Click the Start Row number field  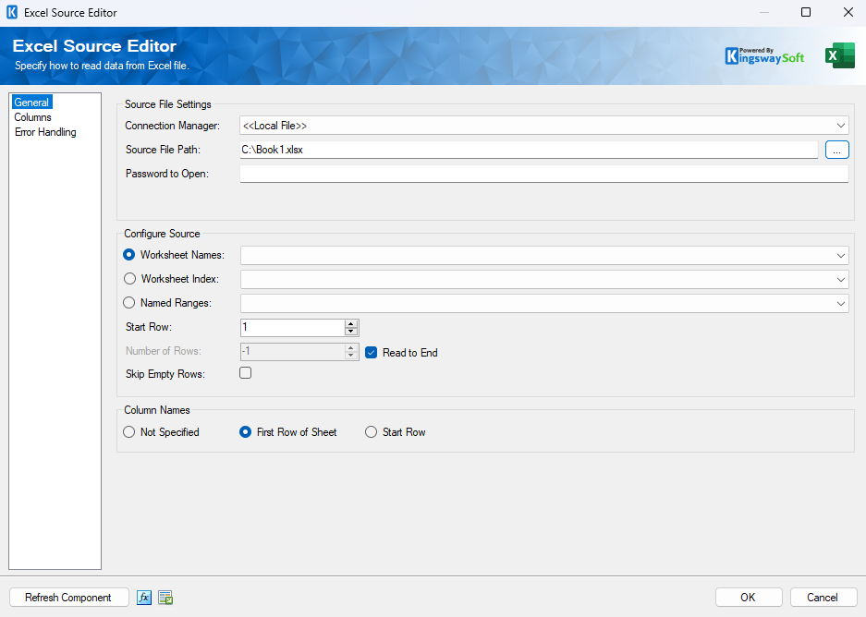293,327
